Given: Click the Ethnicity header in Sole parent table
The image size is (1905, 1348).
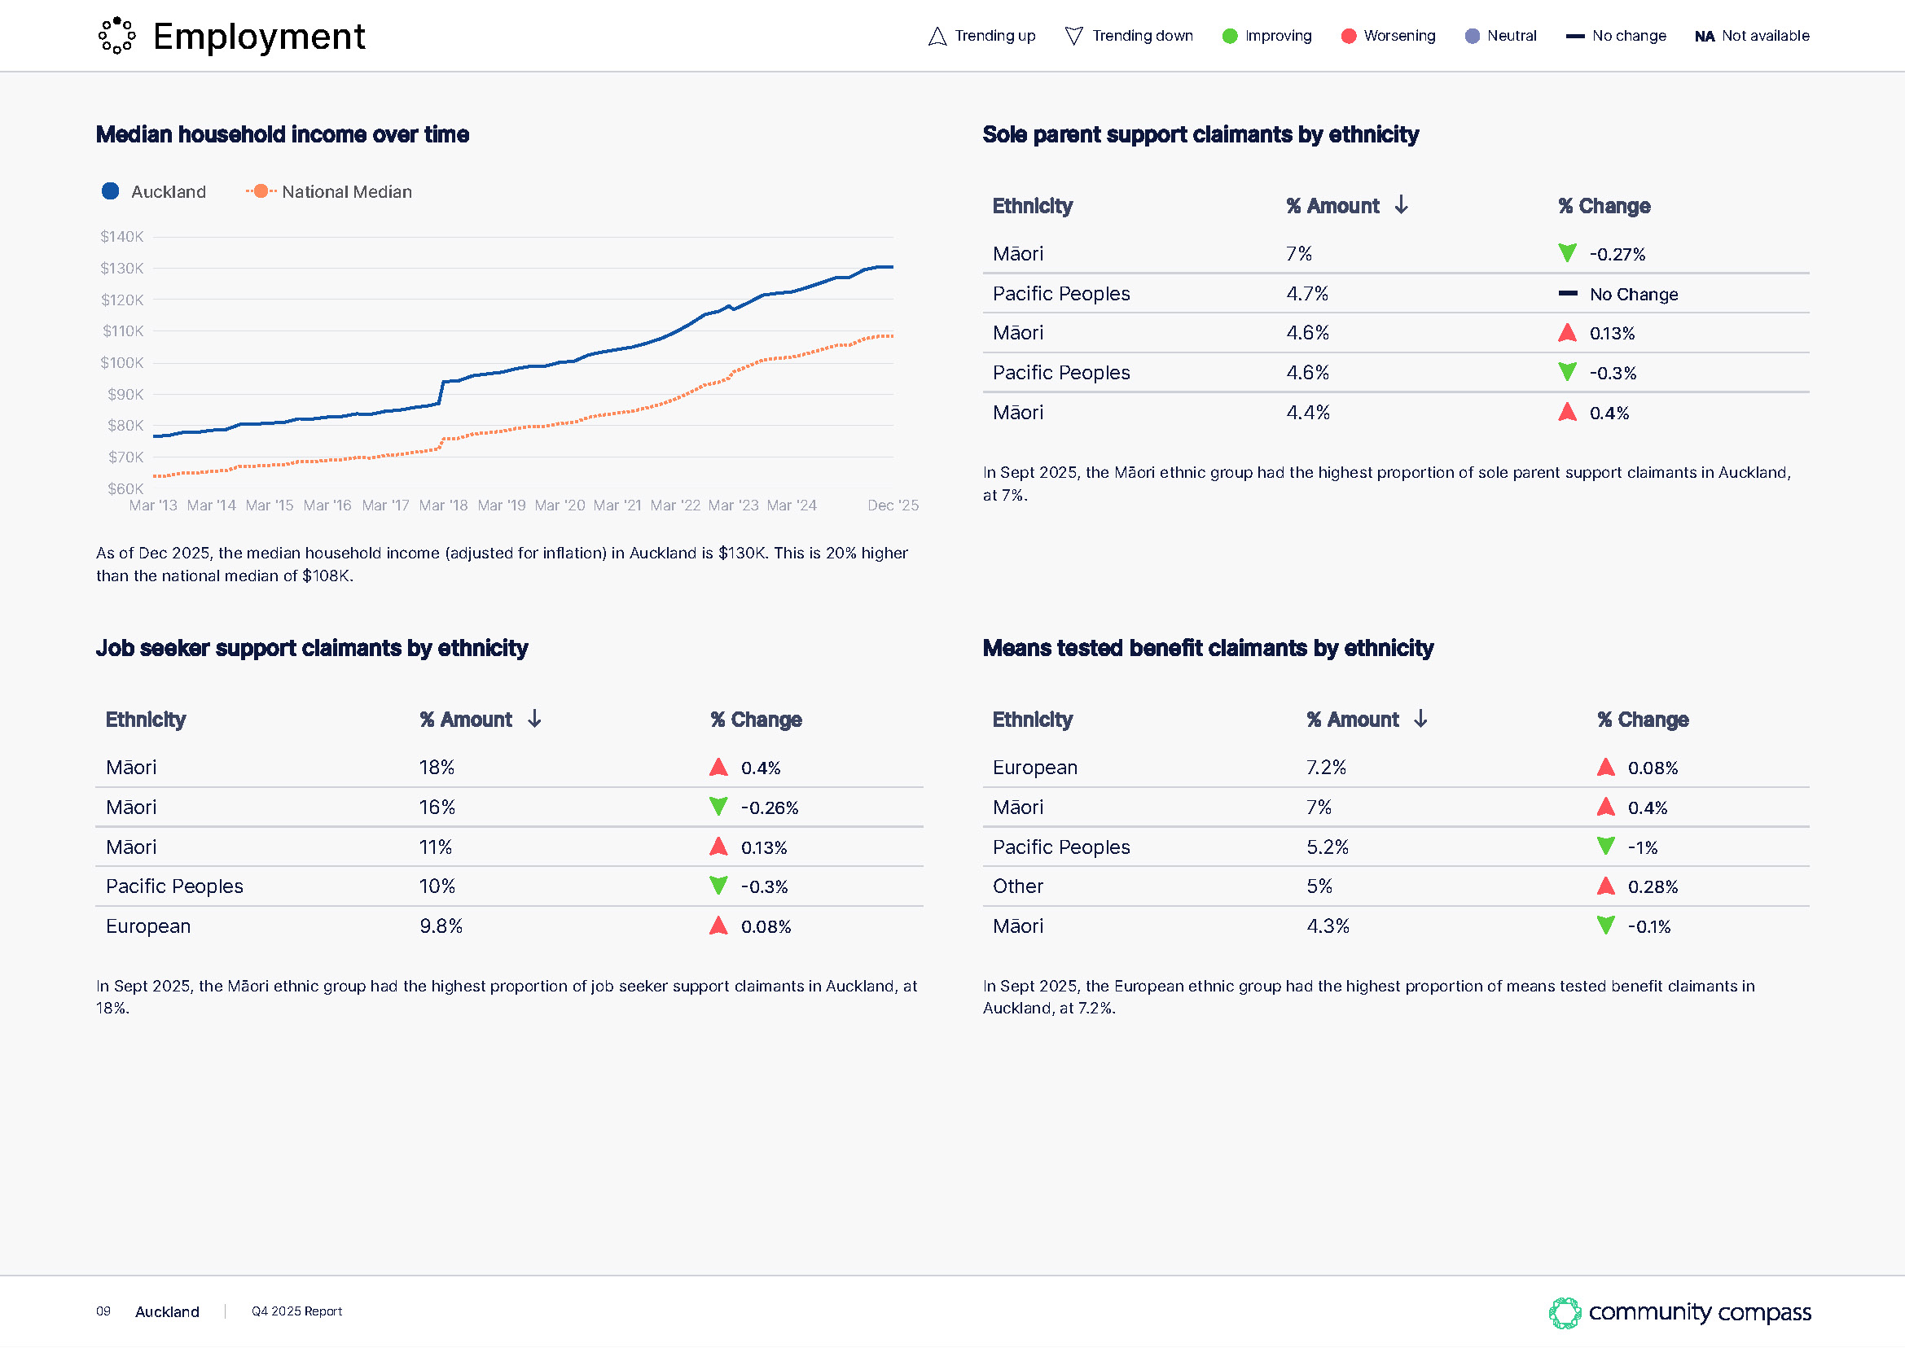Looking at the screenshot, I should (x=1032, y=206).
